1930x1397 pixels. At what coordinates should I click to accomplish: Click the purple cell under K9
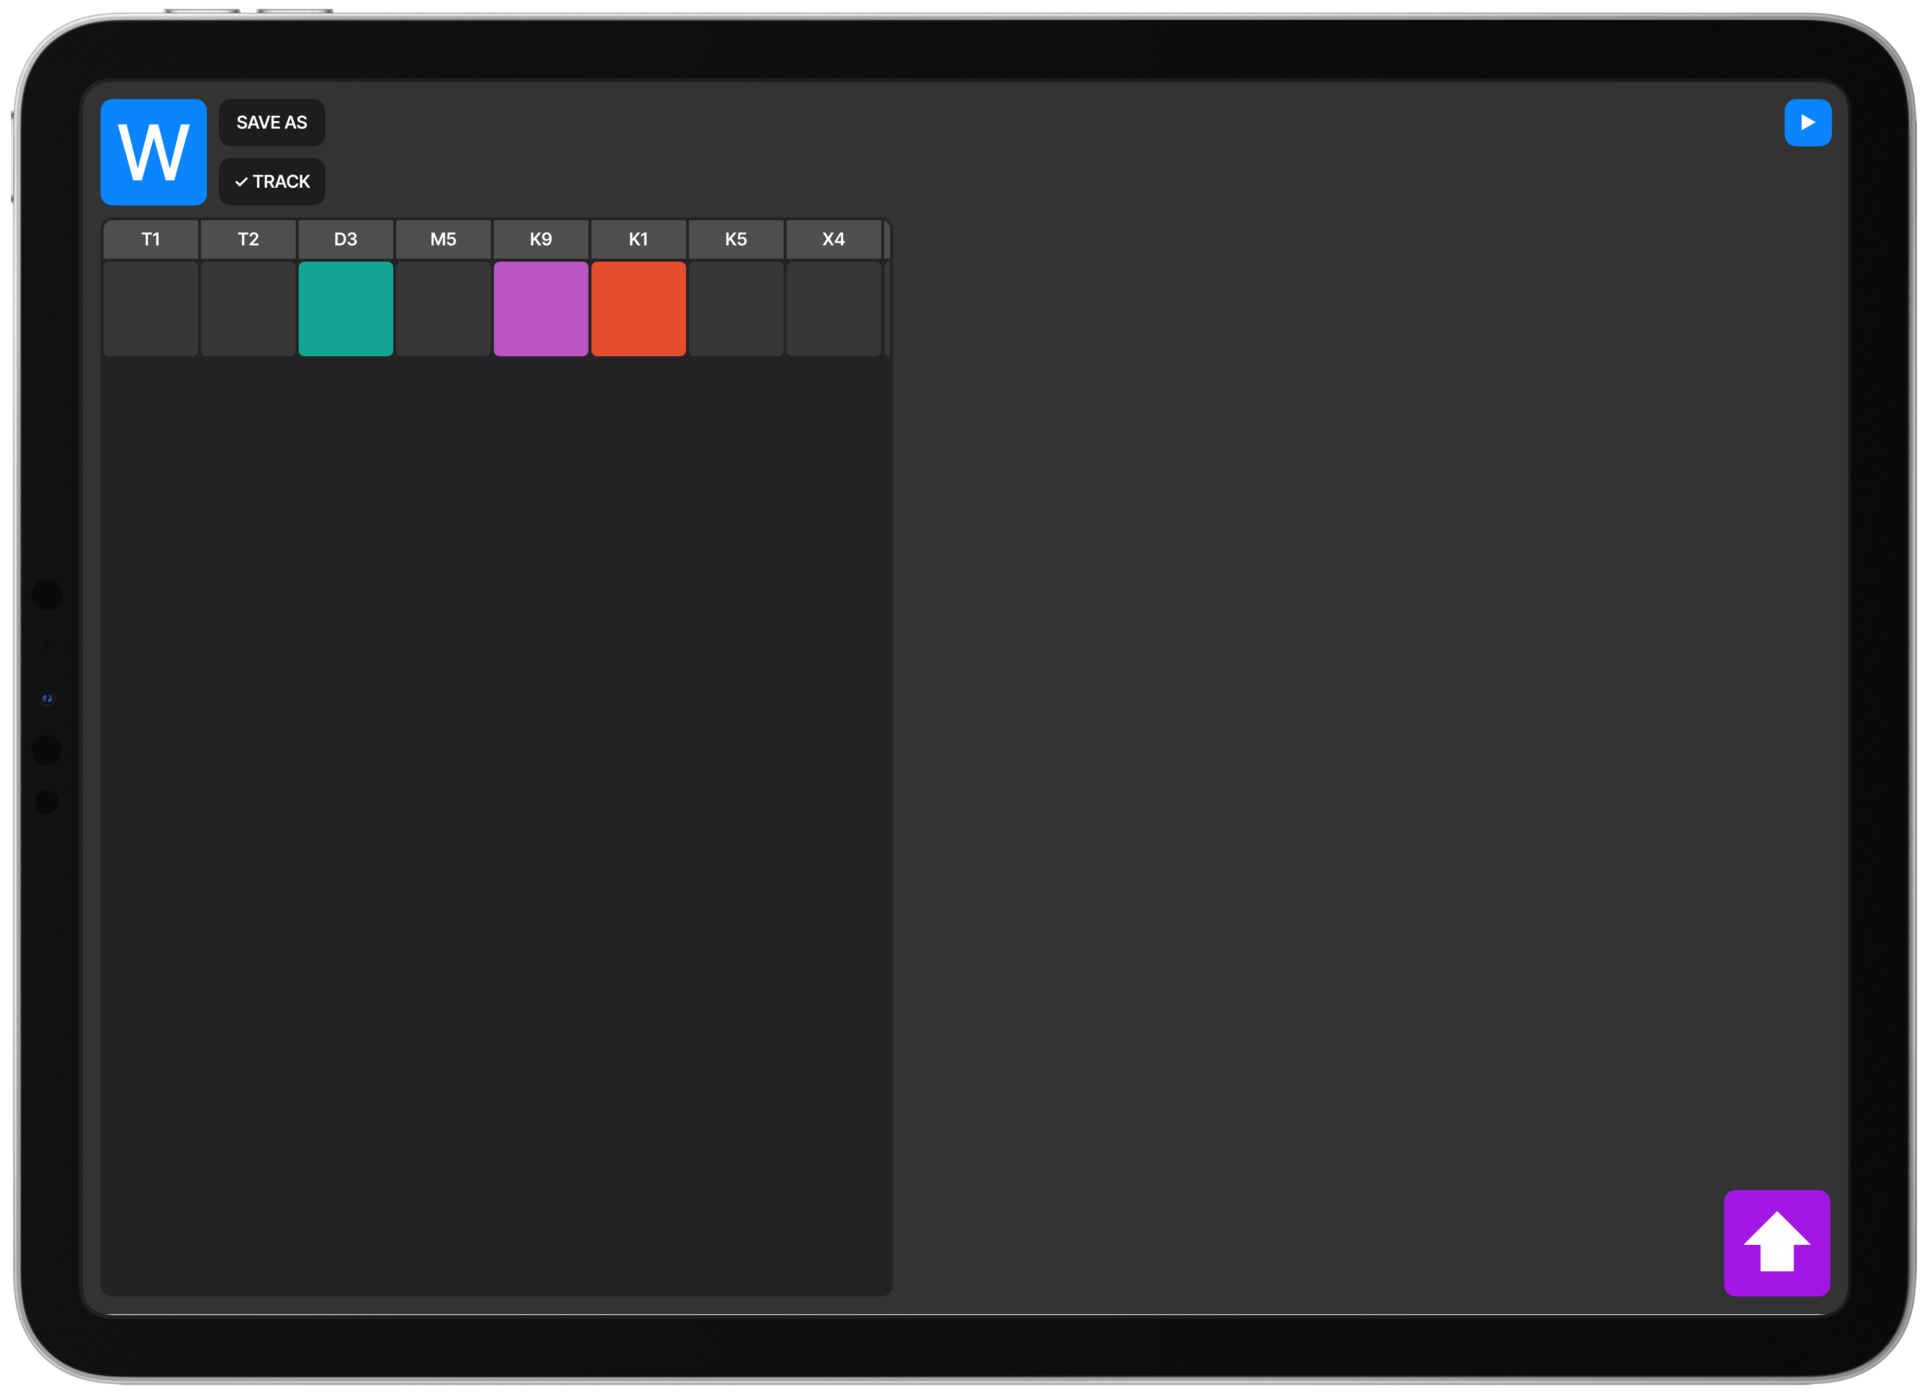pos(540,309)
